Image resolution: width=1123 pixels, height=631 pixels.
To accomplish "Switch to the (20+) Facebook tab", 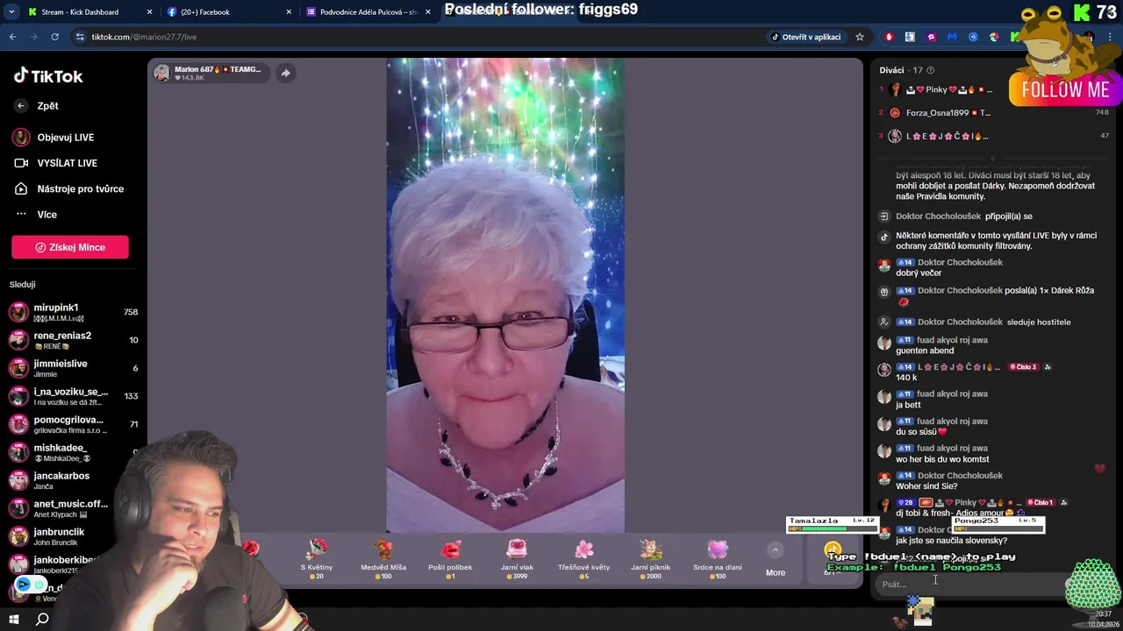I will coord(205,12).
